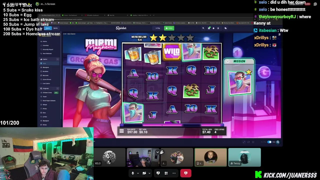This screenshot has width=320, height=180.
Task: Click the WILD symbol on reels
Action: pos(172,52)
